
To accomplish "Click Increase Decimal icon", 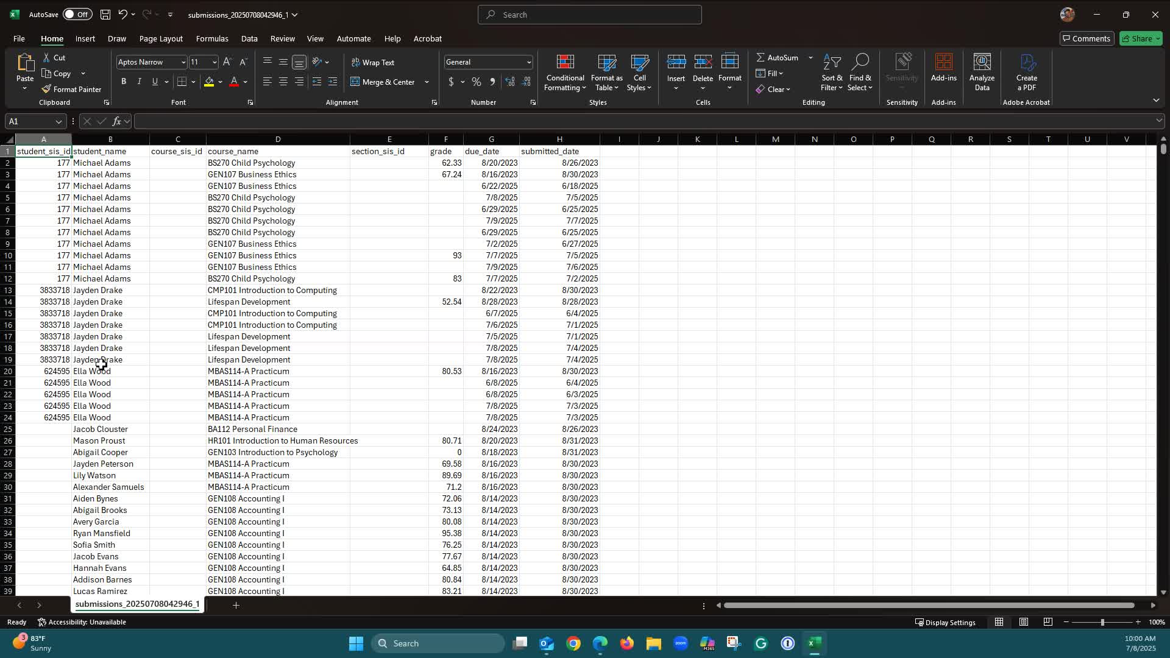I will (510, 82).
